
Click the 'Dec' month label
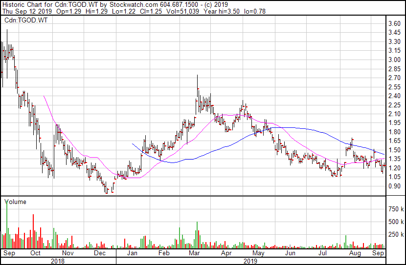100,253
